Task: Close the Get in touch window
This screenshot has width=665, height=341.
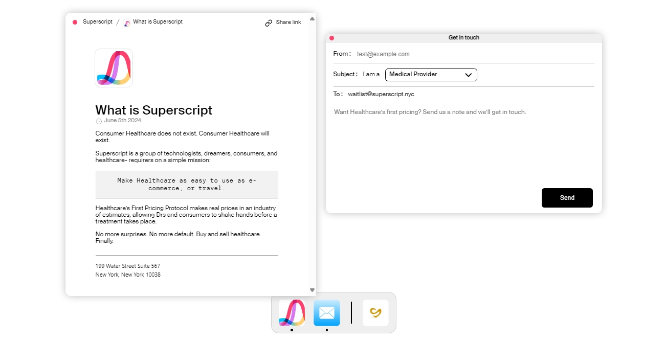Action: click(331, 38)
